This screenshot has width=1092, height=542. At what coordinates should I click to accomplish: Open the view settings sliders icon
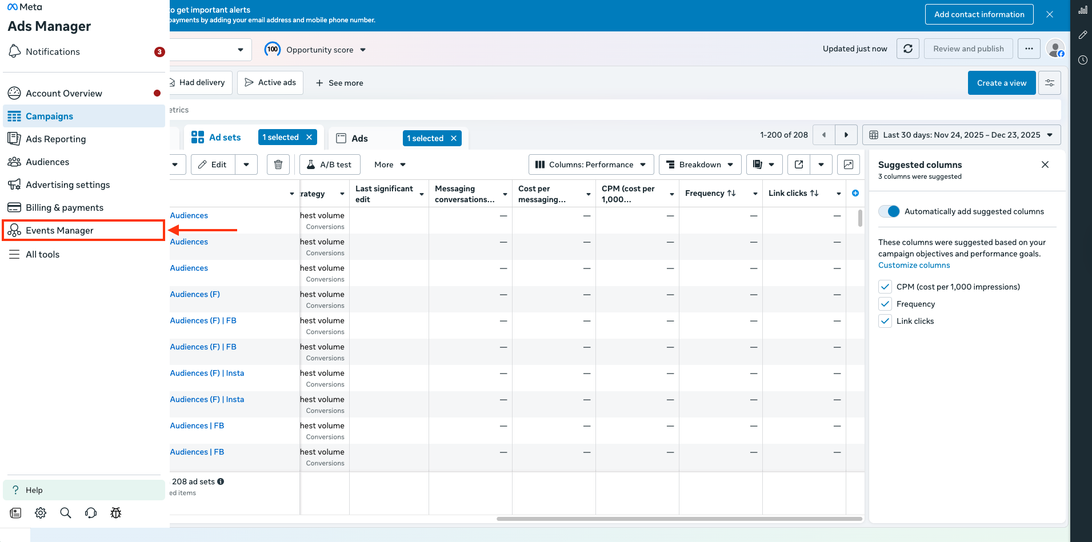1050,83
